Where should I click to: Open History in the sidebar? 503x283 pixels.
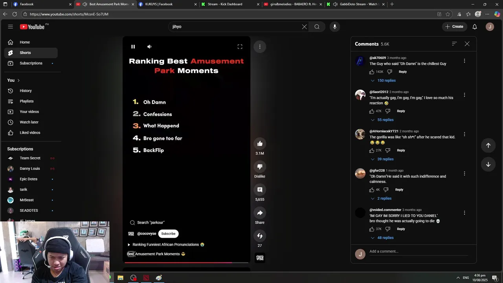31,91
